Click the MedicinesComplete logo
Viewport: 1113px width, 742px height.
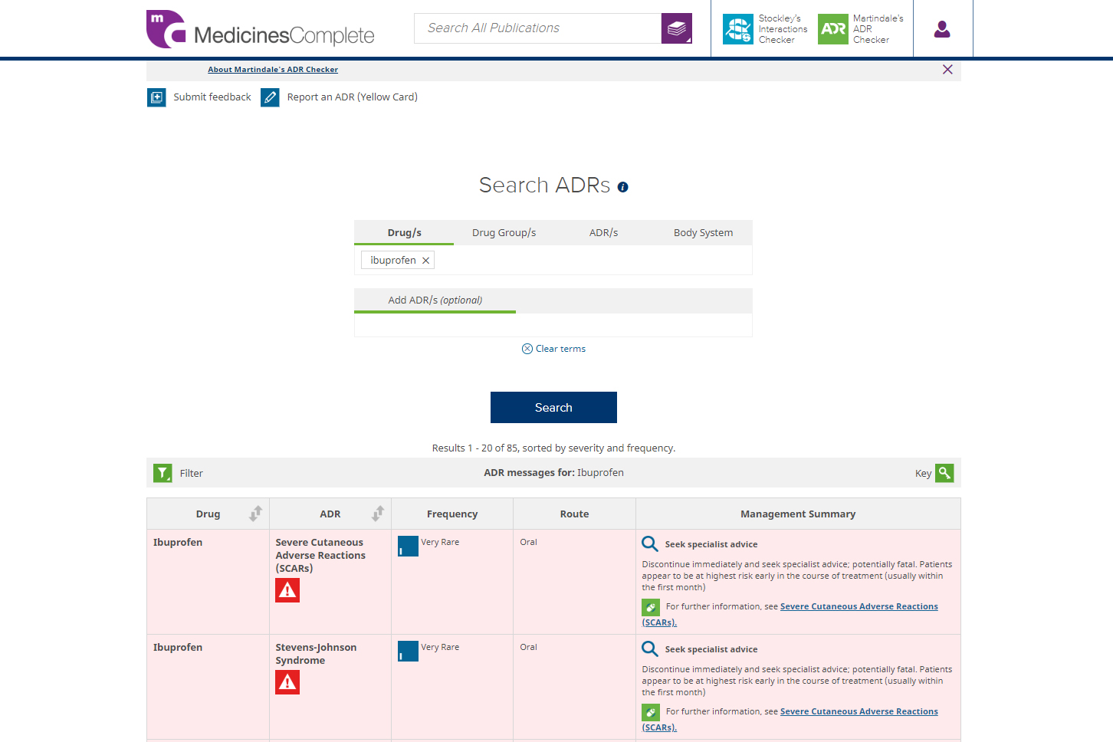pyautogui.click(x=260, y=30)
